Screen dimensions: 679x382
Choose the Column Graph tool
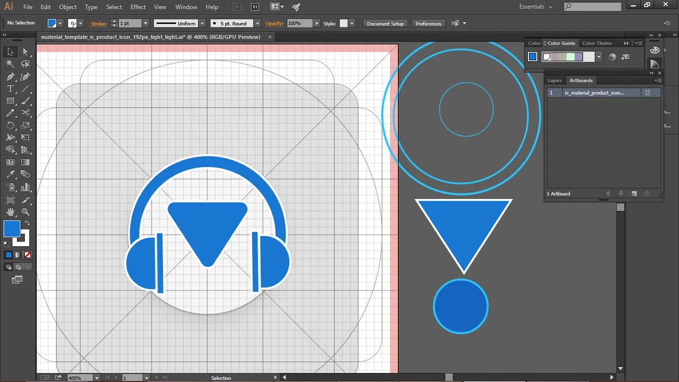[25, 187]
